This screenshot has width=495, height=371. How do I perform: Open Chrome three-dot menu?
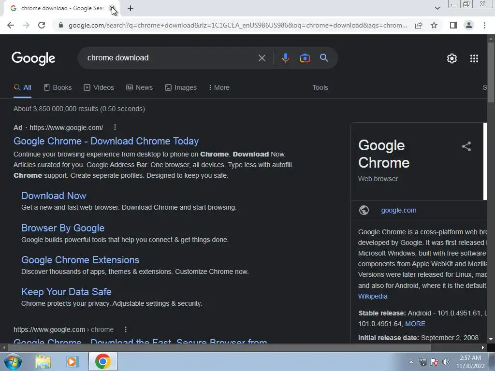coord(484,25)
